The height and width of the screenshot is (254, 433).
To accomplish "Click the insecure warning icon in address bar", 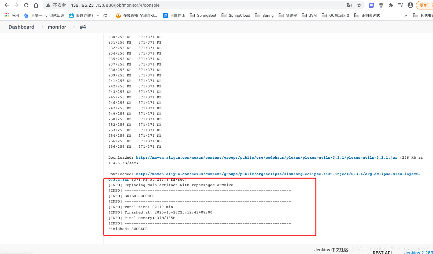I will pyautogui.click(x=48, y=5).
